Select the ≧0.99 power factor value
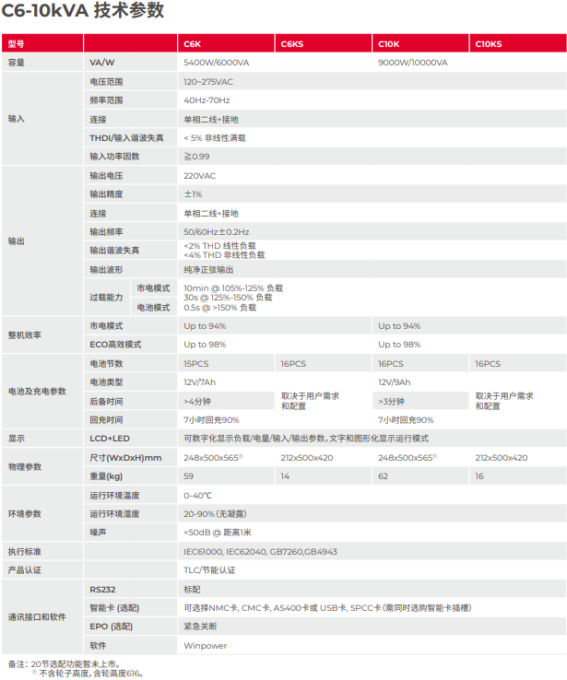The width and height of the screenshot is (567, 680). 196,157
